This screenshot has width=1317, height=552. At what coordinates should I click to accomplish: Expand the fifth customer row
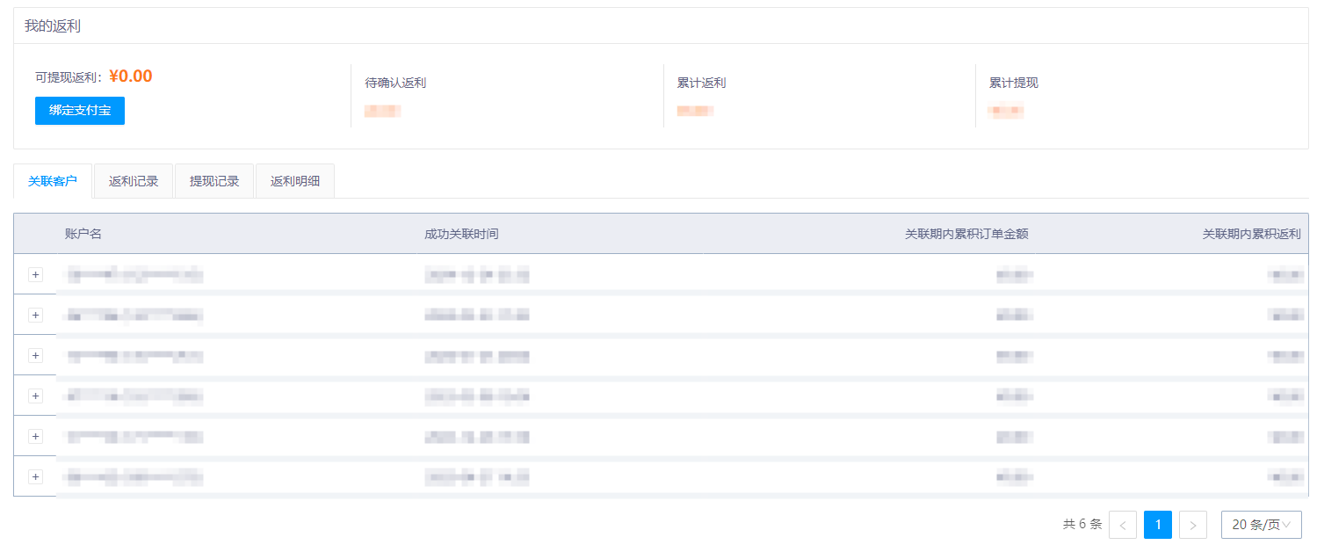click(x=35, y=436)
